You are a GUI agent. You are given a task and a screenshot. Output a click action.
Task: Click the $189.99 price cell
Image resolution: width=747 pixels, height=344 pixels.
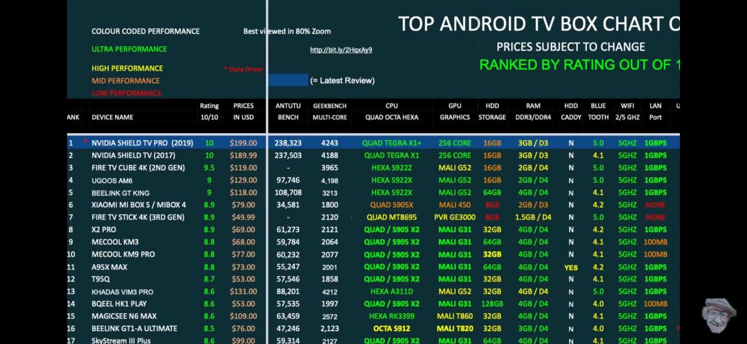(x=243, y=155)
